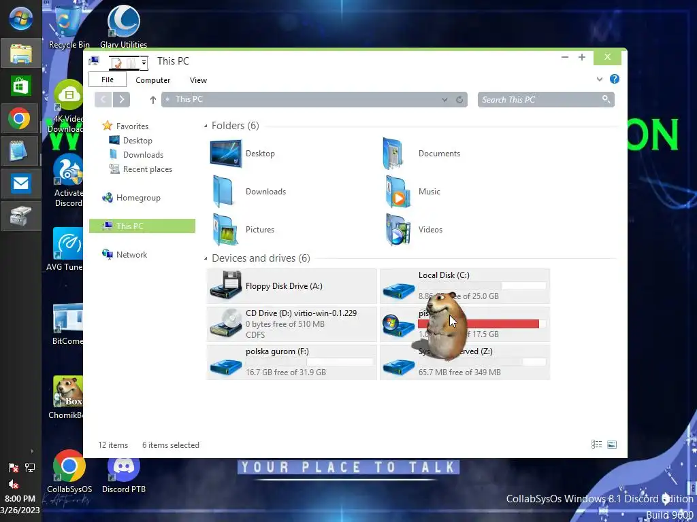697x522 pixels.
Task: Select Floppy Disk Drive (A:)
Action: tap(291, 286)
